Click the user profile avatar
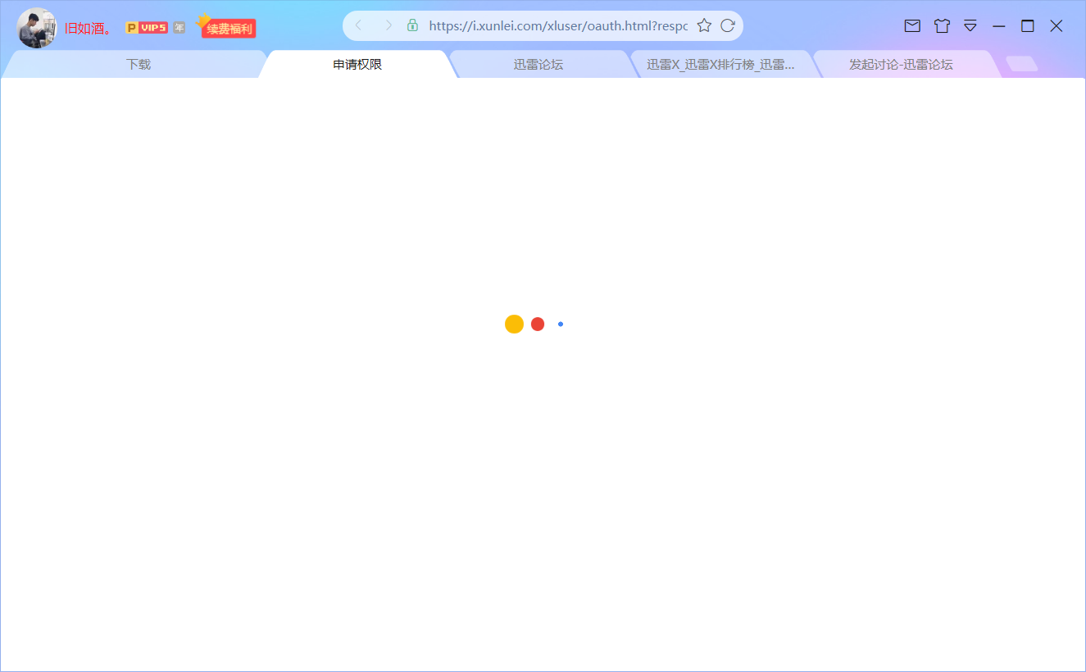1086x672 pixels. point(36,27)
